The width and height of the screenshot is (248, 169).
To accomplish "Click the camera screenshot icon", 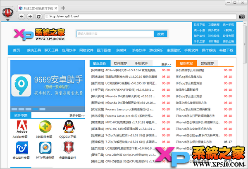I will pyautogui.click(x=242, y=16).
